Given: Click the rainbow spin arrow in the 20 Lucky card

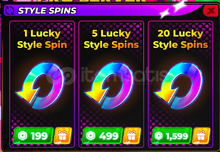Looking at the screenshot, I should pyautogui.click(x=178, y=85).
